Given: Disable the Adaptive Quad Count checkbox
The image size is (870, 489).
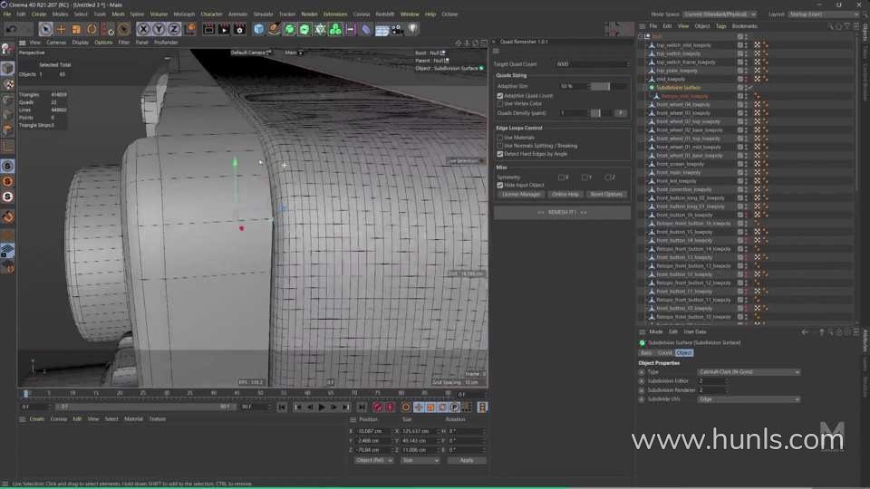Looking at the screenshot, I should coord(500,95).
